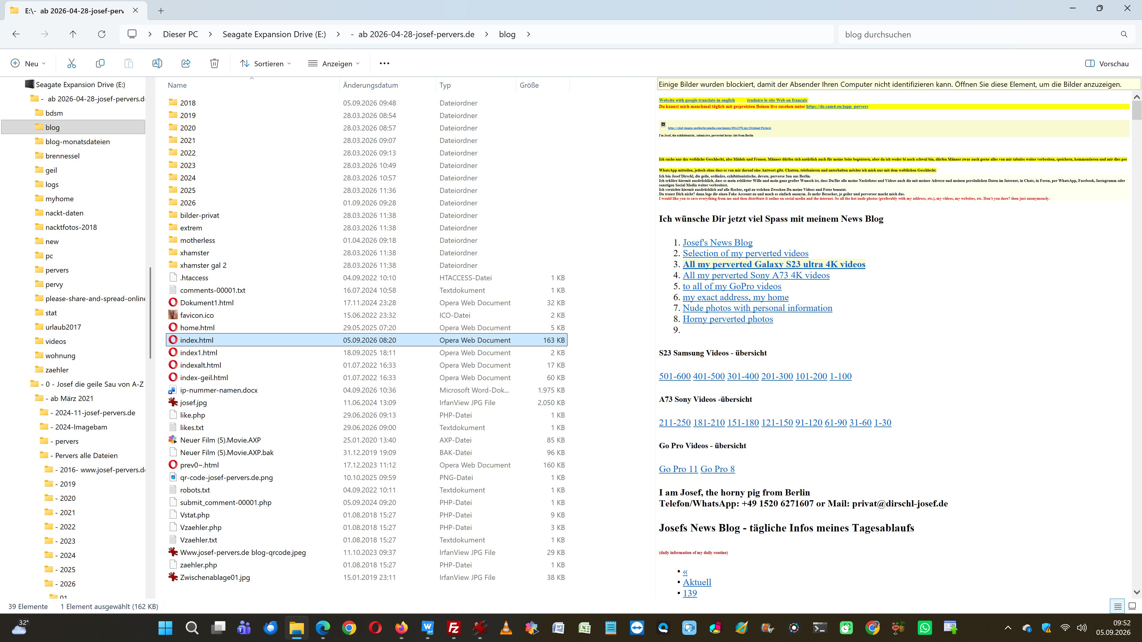Click the Delete trash can icon
The height and width of the screenshot is (642, 1142).
click(x=214, y=63)
